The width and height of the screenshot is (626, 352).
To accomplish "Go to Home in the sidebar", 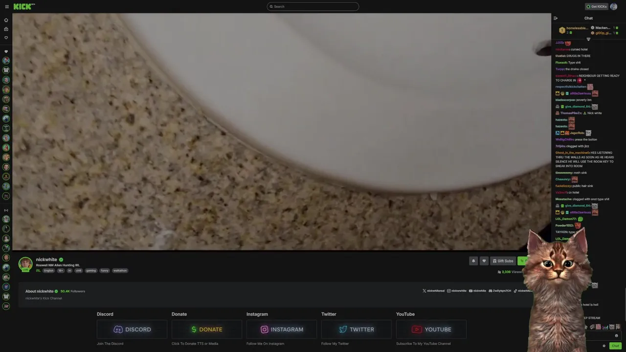I will point(6,20).
